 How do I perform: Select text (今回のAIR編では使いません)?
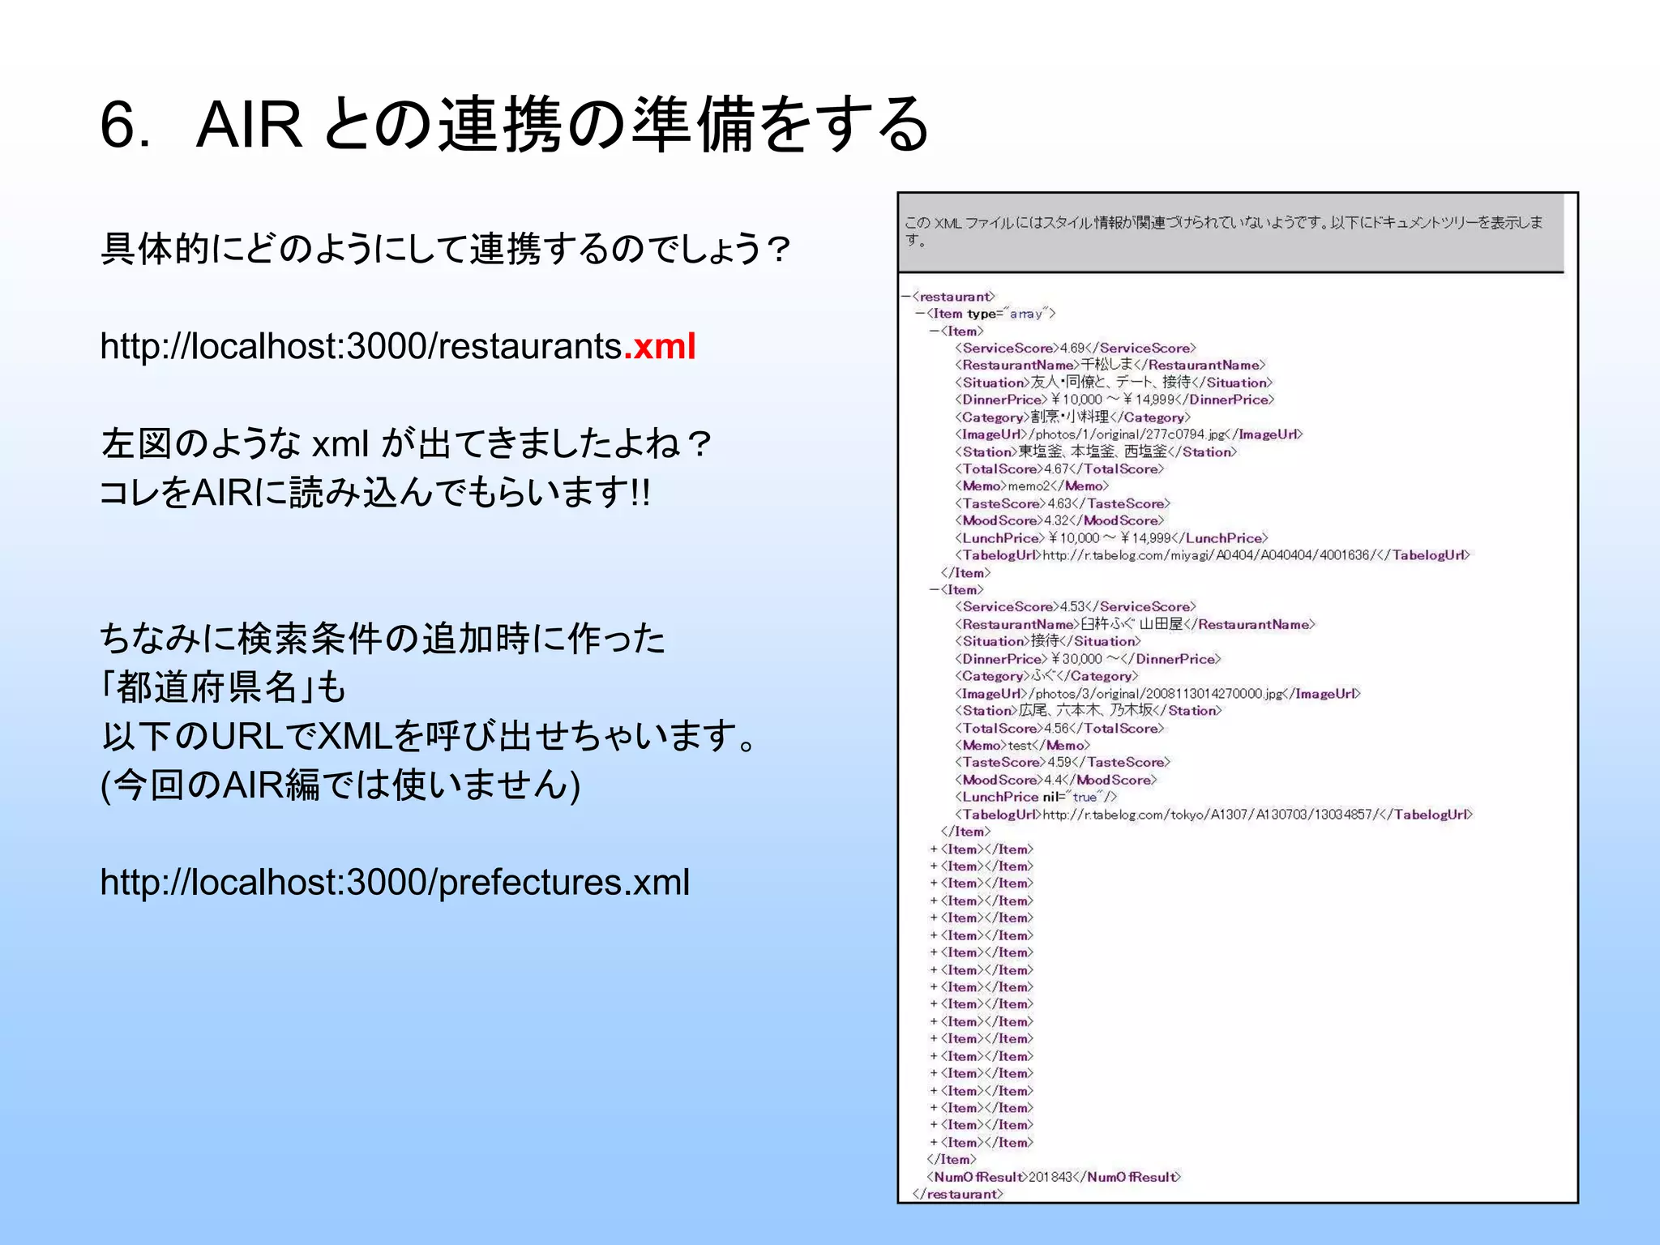[340, 785]
